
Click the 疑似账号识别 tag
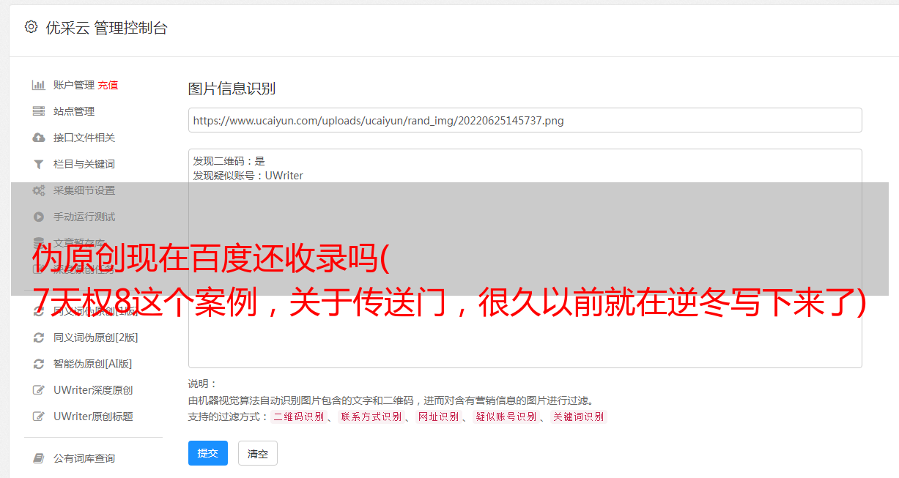(x=506, y=417)
